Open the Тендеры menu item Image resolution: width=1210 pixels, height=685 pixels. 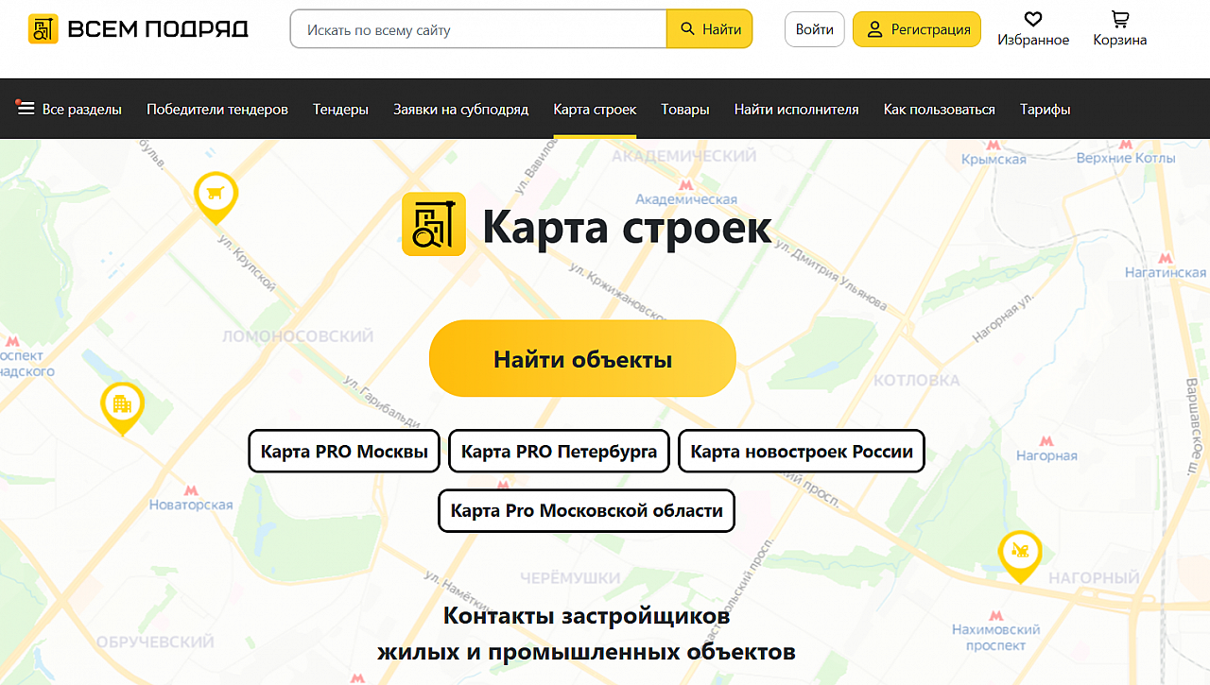pyautogui.click(x=340, y=109)
